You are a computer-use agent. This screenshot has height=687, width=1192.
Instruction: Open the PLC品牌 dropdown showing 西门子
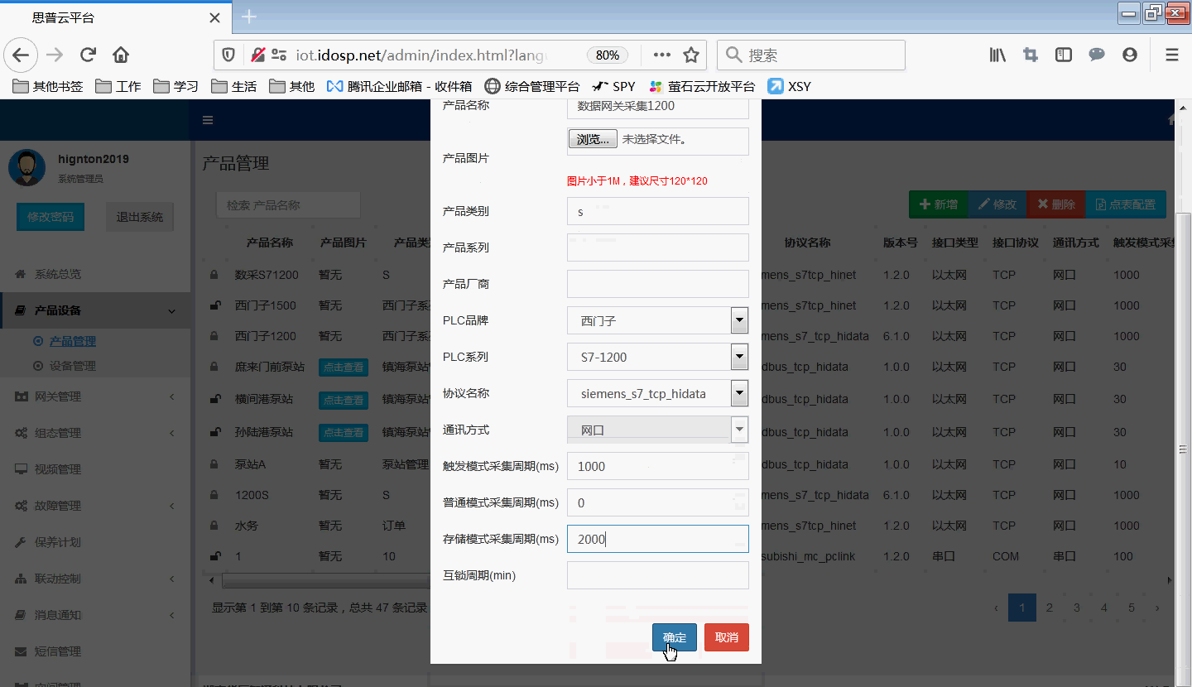(739, 320)
